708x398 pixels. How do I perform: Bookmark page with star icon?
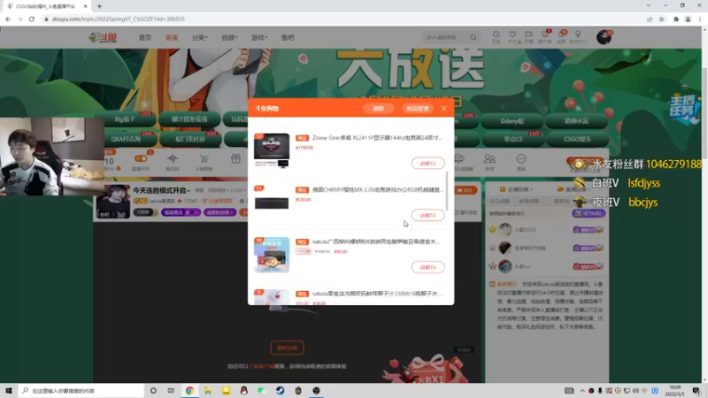click(661, 19)
